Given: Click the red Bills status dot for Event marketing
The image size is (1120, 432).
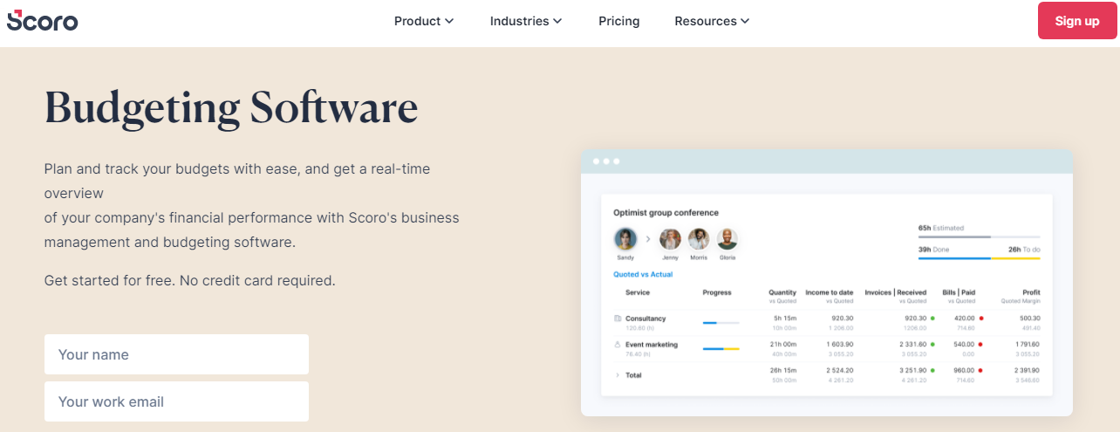Looking at the screenshot, I should coord(981,345).
